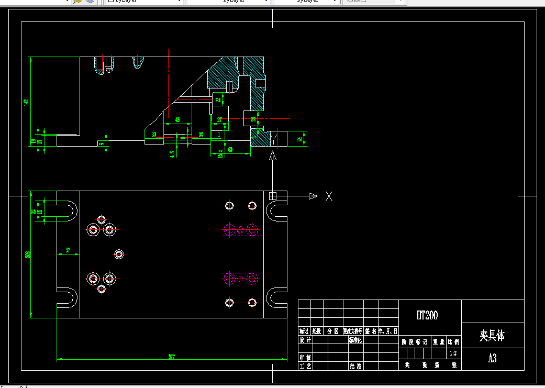Click the 设计 label
The width and height of the screenshot is (545, 388).
(x=306, y=340)
